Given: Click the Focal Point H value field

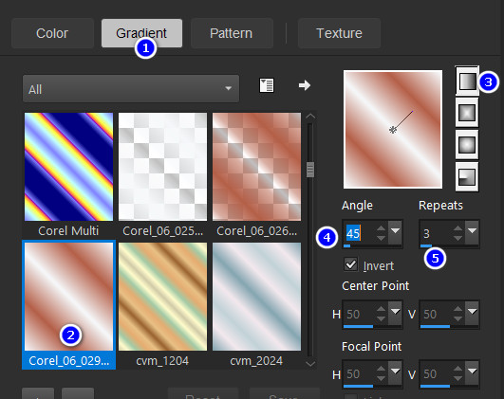Looking at the screenshot, I should tap(359, 373).
